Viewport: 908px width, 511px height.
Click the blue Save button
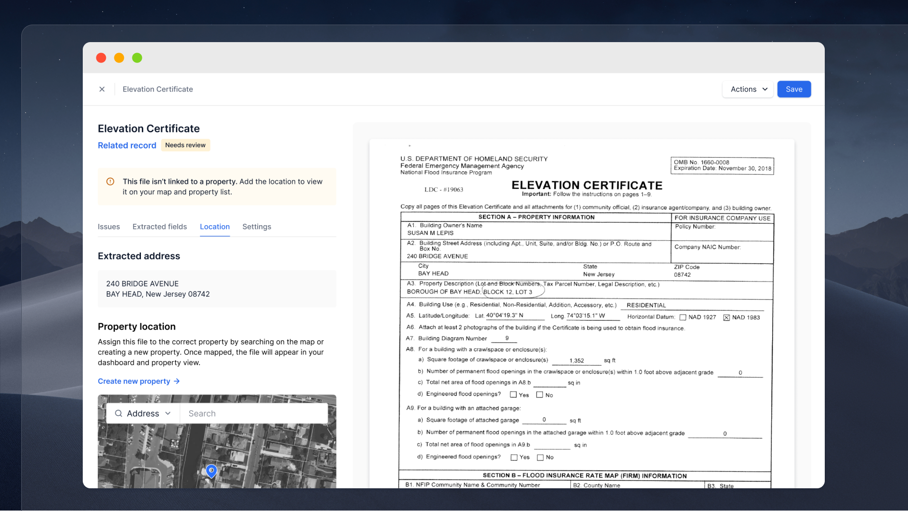point(794,89)
